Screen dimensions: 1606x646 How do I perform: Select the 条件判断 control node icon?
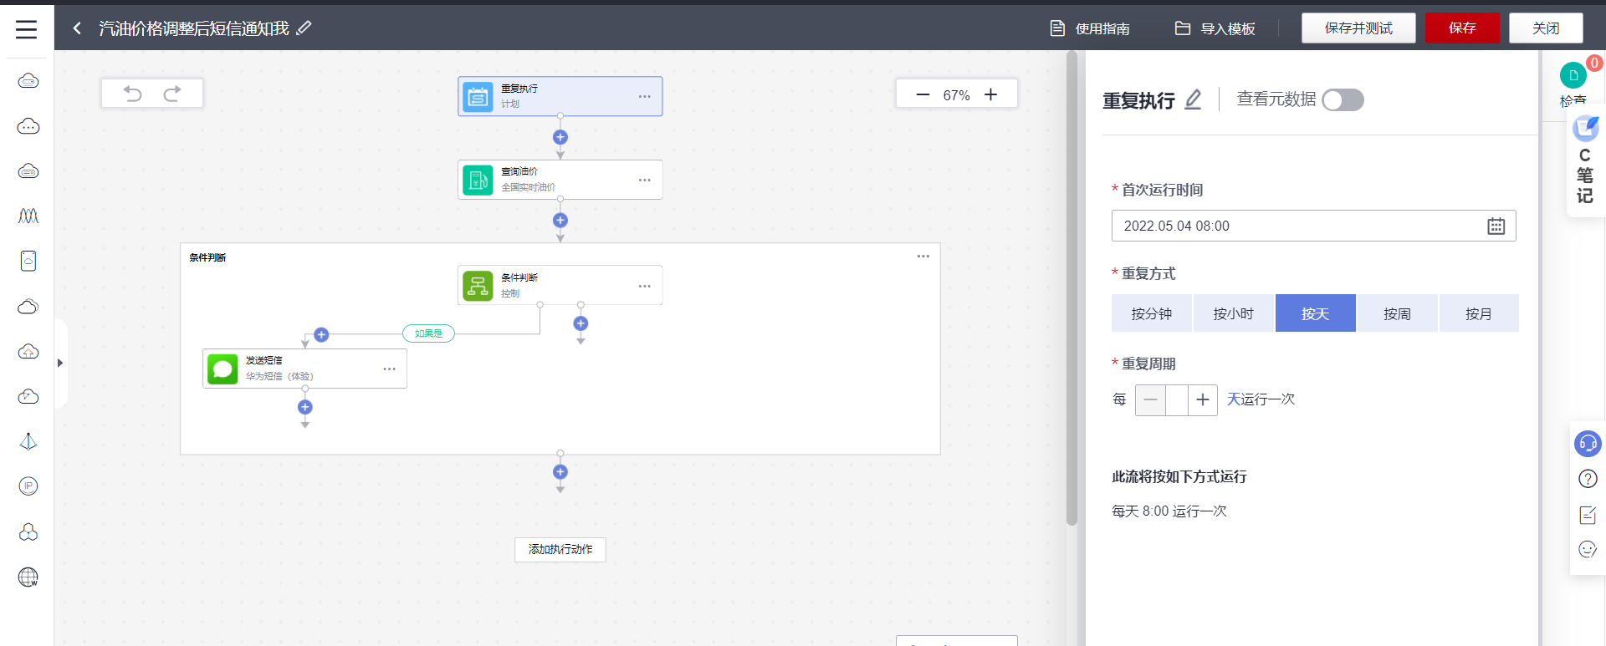point(478,286)
